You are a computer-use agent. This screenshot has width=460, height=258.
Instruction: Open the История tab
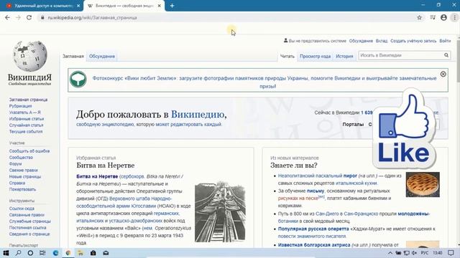coord(344,56)
